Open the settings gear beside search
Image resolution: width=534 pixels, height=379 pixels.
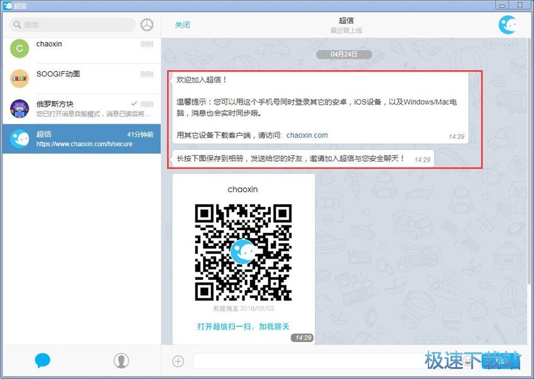[147, 25]
